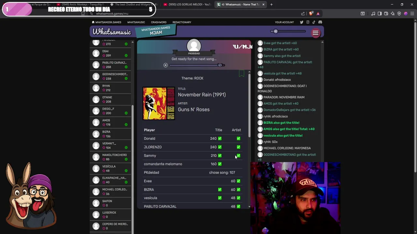Click the tab search icon in the browser toolbar
417x234 pixels.
(x=363, y=14)
